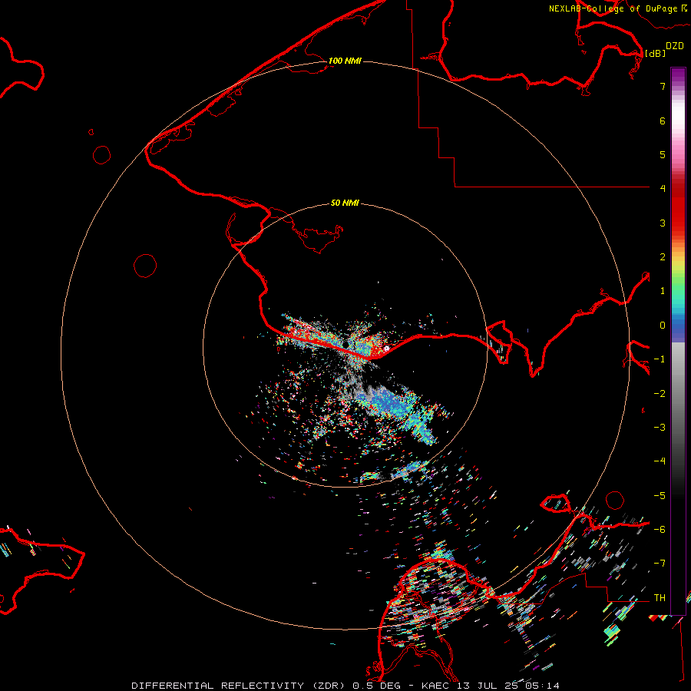Click the 6 value on the color scale

[663, 121]
